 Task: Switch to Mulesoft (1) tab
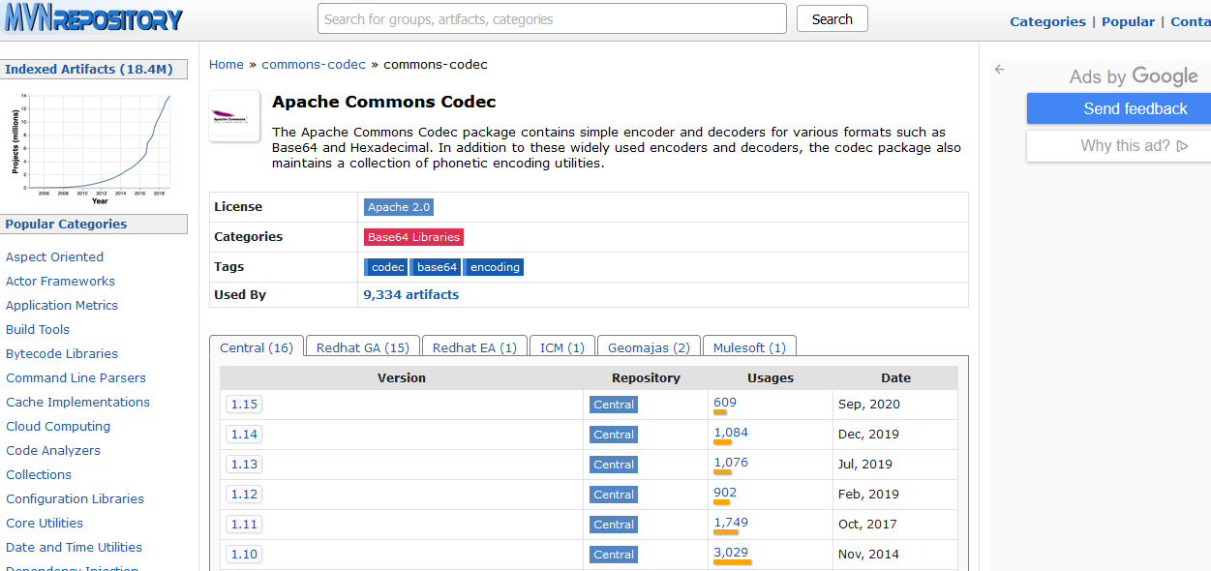click(x=749, y=347)
